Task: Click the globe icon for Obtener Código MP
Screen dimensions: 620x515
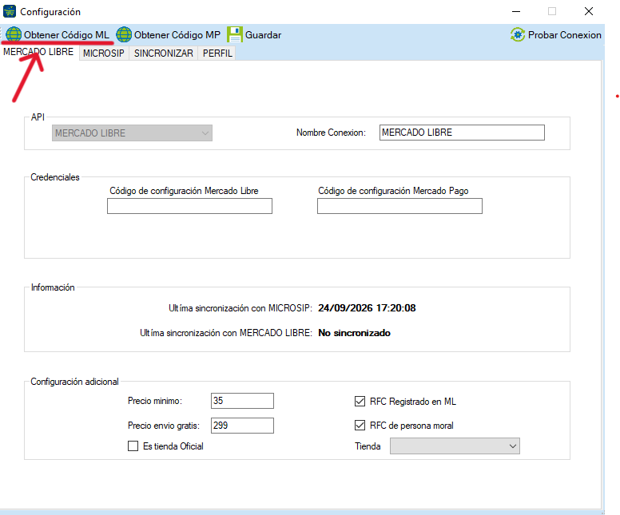Action: pos(124,34)
